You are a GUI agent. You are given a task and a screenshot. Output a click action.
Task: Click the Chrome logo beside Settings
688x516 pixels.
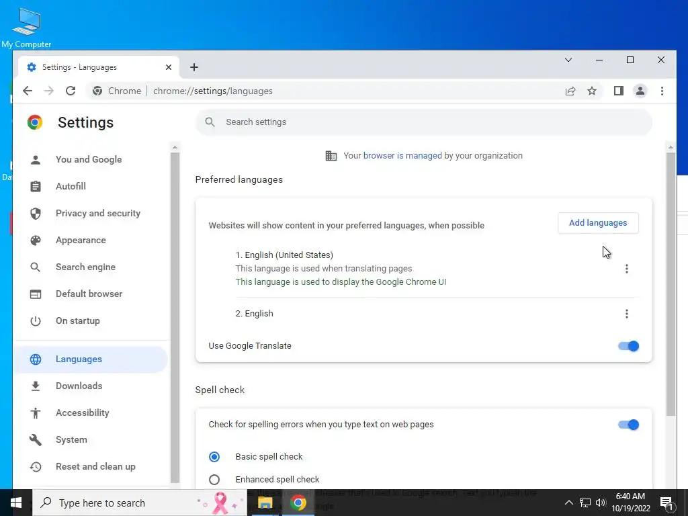click(35, 122)
